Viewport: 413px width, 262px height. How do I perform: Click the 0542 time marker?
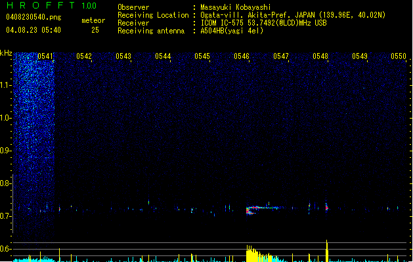click(84, 56)
